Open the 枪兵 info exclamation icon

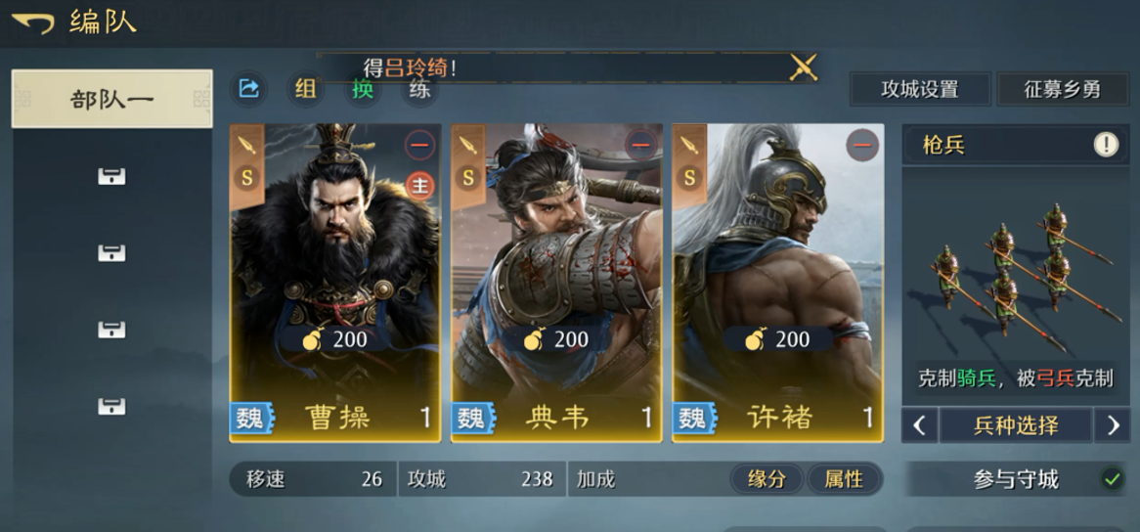(x=1106, y=145)
